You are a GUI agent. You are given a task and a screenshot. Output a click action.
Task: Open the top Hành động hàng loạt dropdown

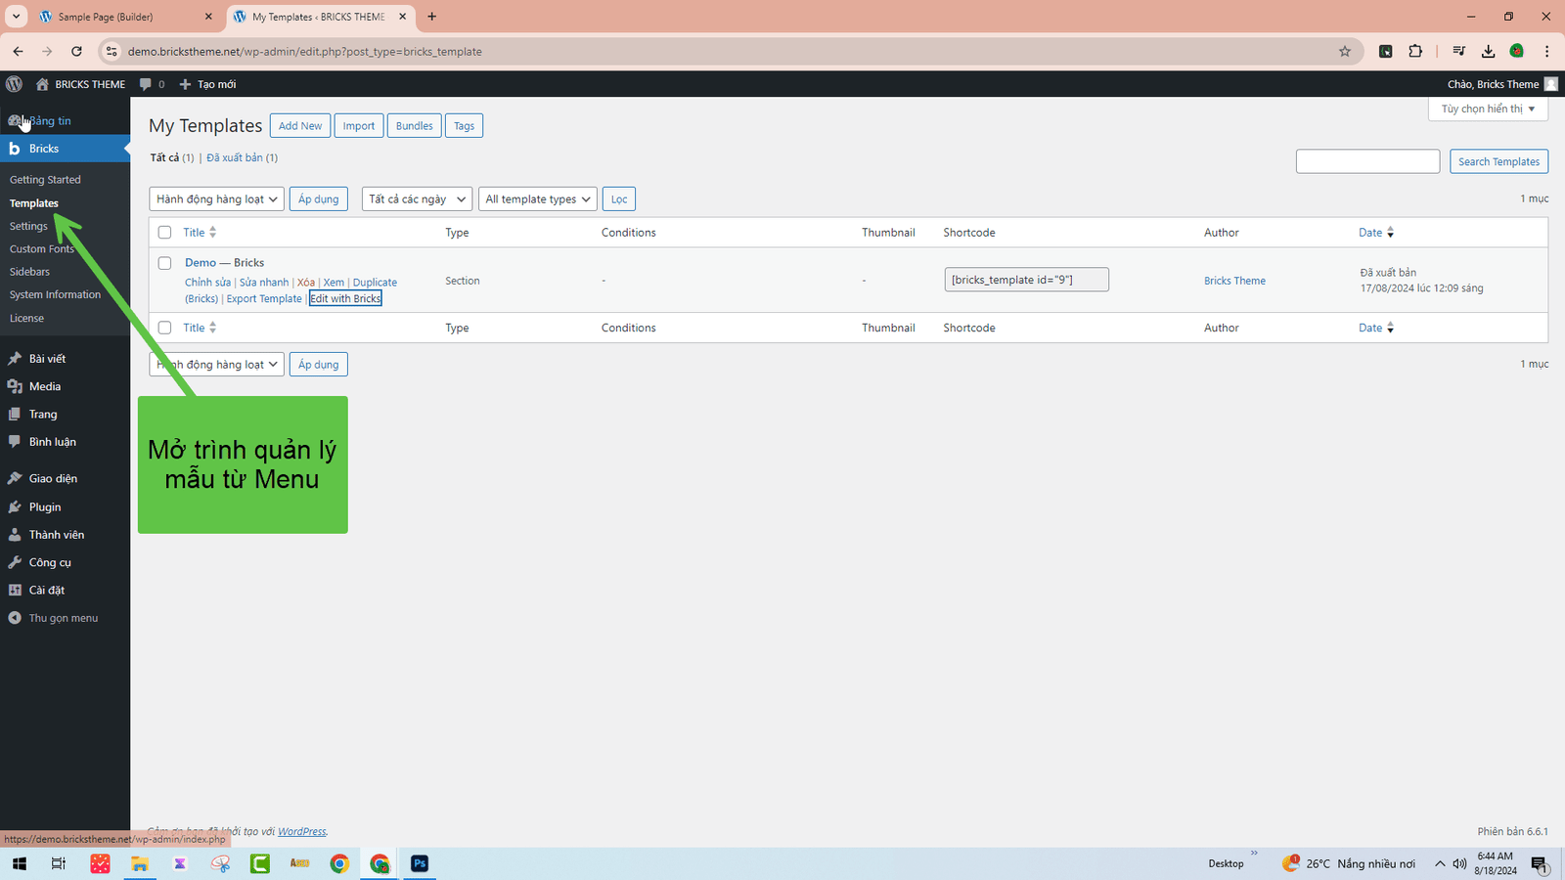coord(216,199)
